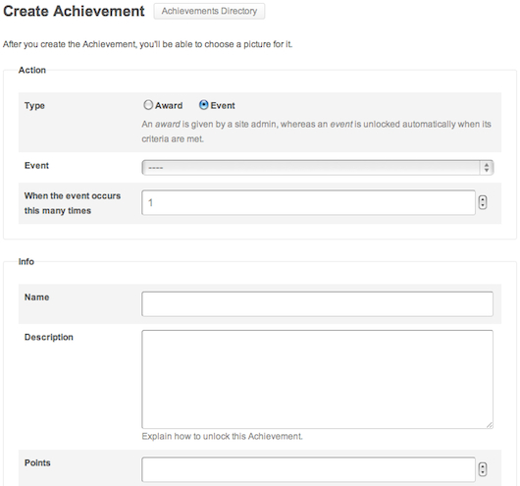Click the Award label text
The image size is (520, 486).
pos(169,106)
